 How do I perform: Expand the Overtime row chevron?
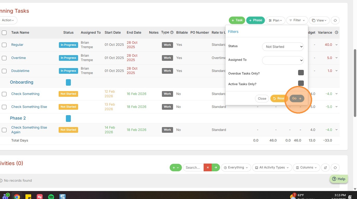[x=337, y=58]
